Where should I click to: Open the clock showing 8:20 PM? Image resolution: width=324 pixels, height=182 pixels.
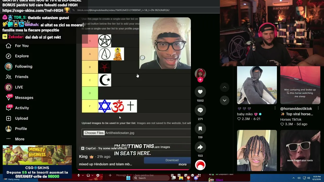tap(317, 178)
